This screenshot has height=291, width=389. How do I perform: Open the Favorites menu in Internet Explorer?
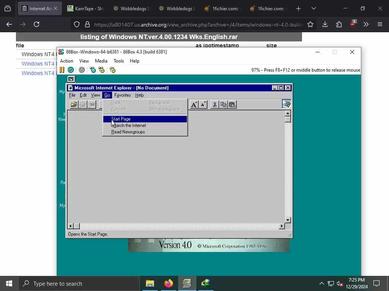click(x=123, y=95)
